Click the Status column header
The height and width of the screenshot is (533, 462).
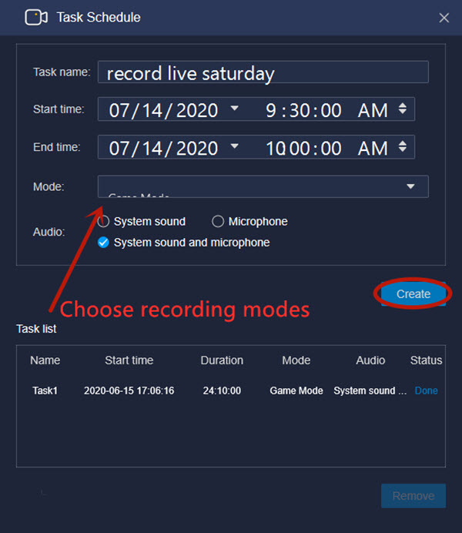(426, 360)
